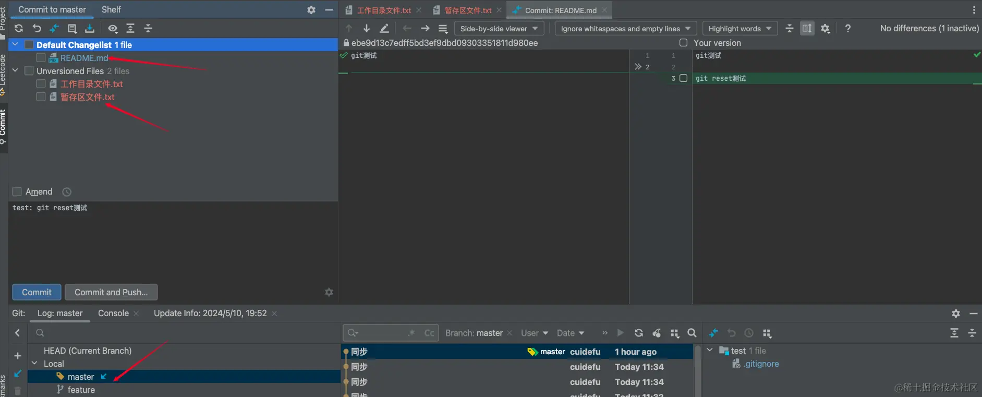Click the magnifier Go to Hash/Branch/Tag icon

click(692, 333)
